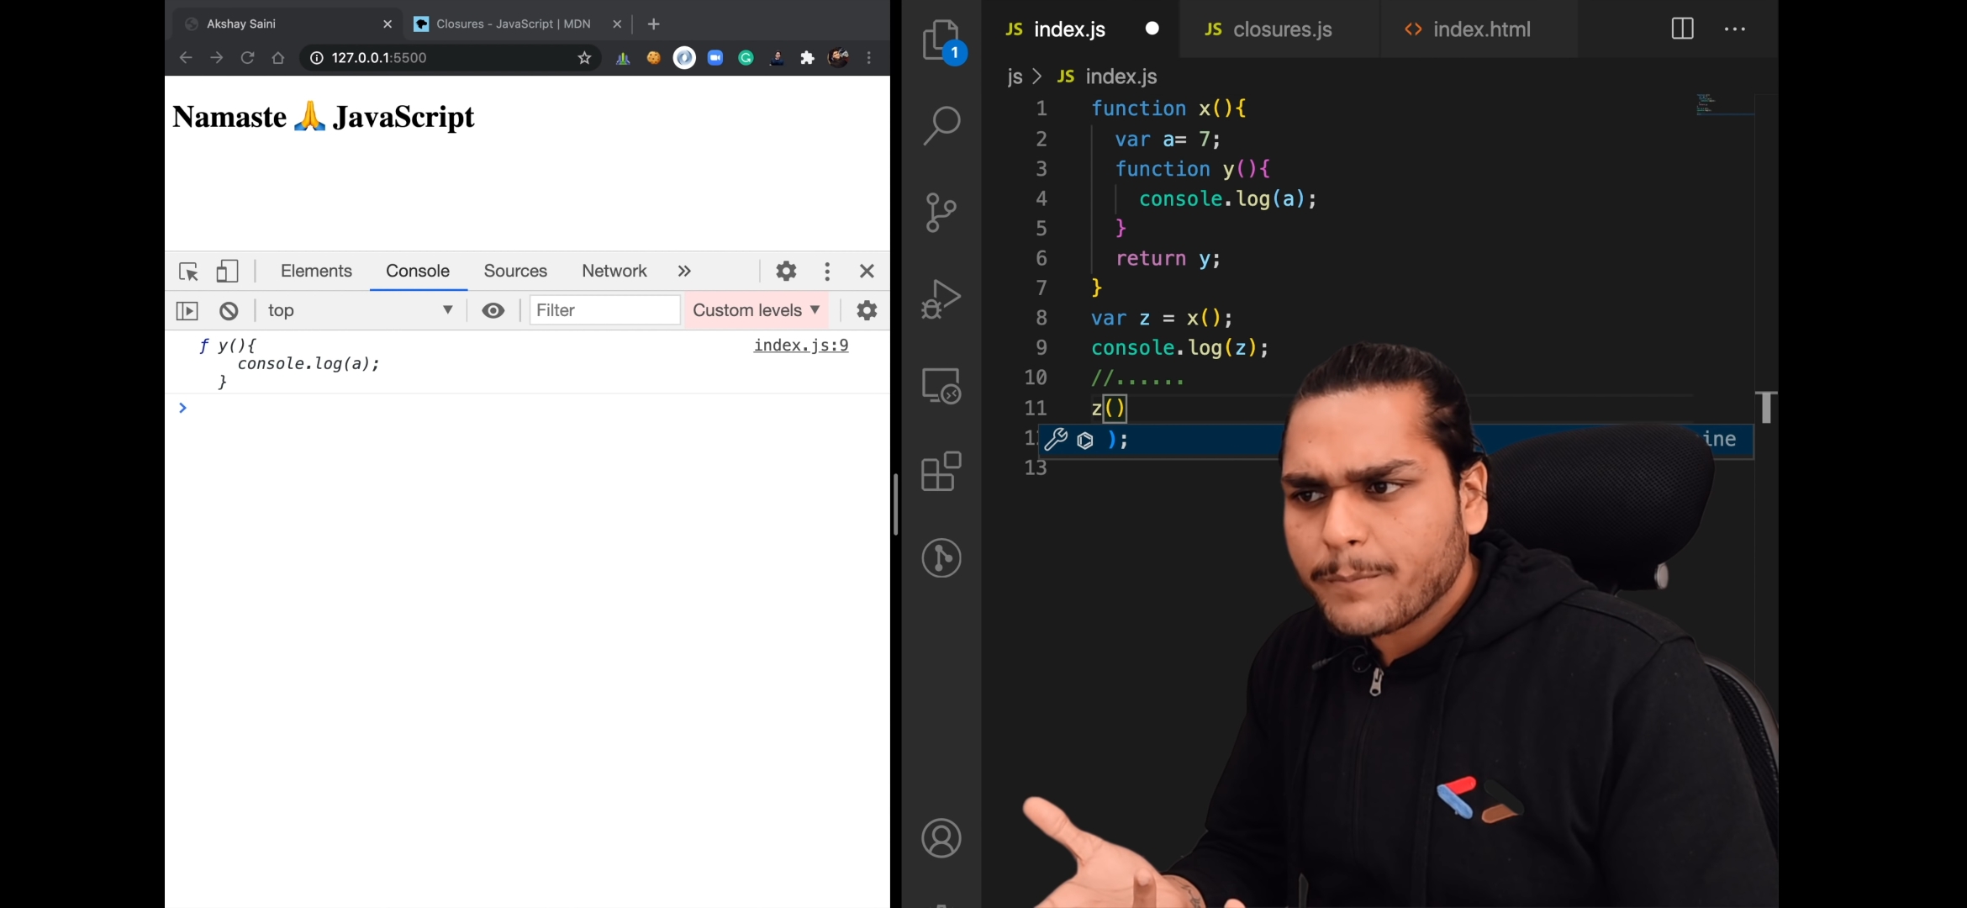
Task: Open the Run and Debug view
Action: (x=941, y=298)
